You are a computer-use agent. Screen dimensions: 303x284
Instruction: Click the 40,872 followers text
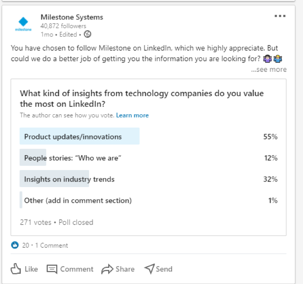[x=63, y=26]
